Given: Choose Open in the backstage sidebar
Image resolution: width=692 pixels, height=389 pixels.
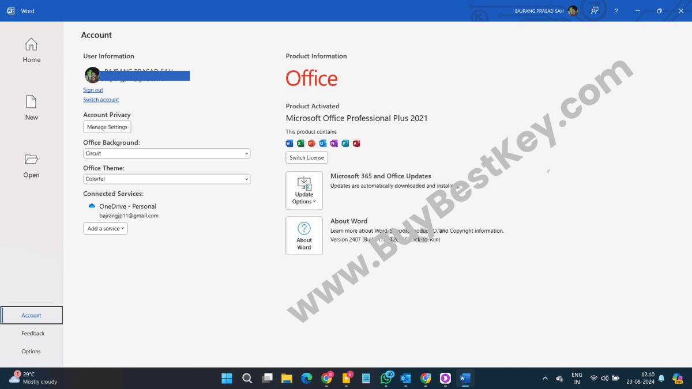Looking at the screenshot, I should 31,166.
